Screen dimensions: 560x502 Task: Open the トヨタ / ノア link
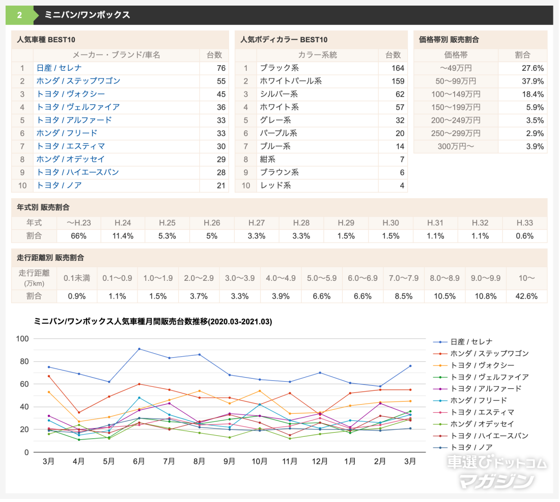[x=59, y=185]
